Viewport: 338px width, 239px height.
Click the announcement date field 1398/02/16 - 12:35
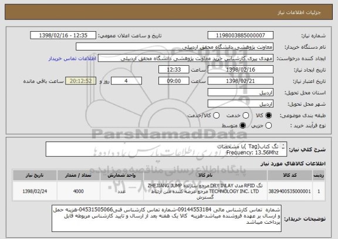63,35
